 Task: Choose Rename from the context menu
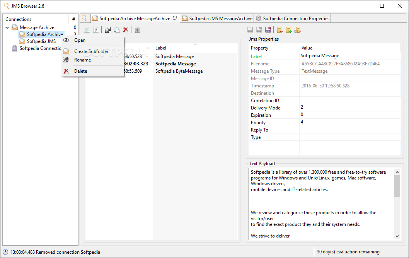tap(92, 60)
